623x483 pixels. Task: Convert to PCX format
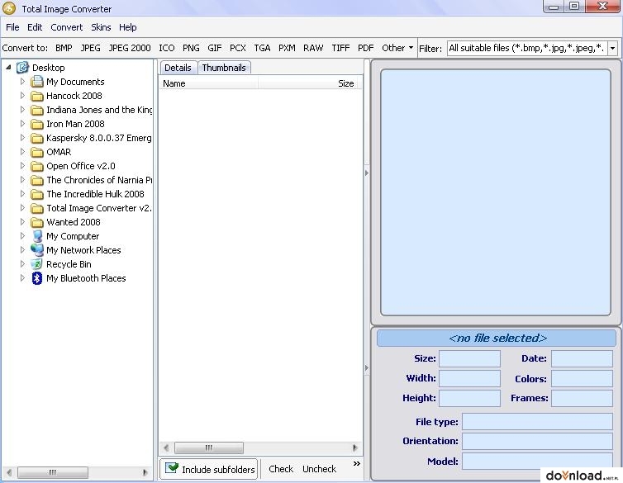pos(238,48)
